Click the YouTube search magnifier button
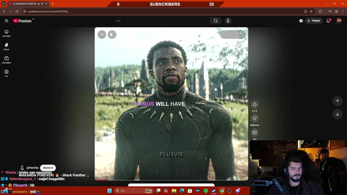 coord(216,21)
